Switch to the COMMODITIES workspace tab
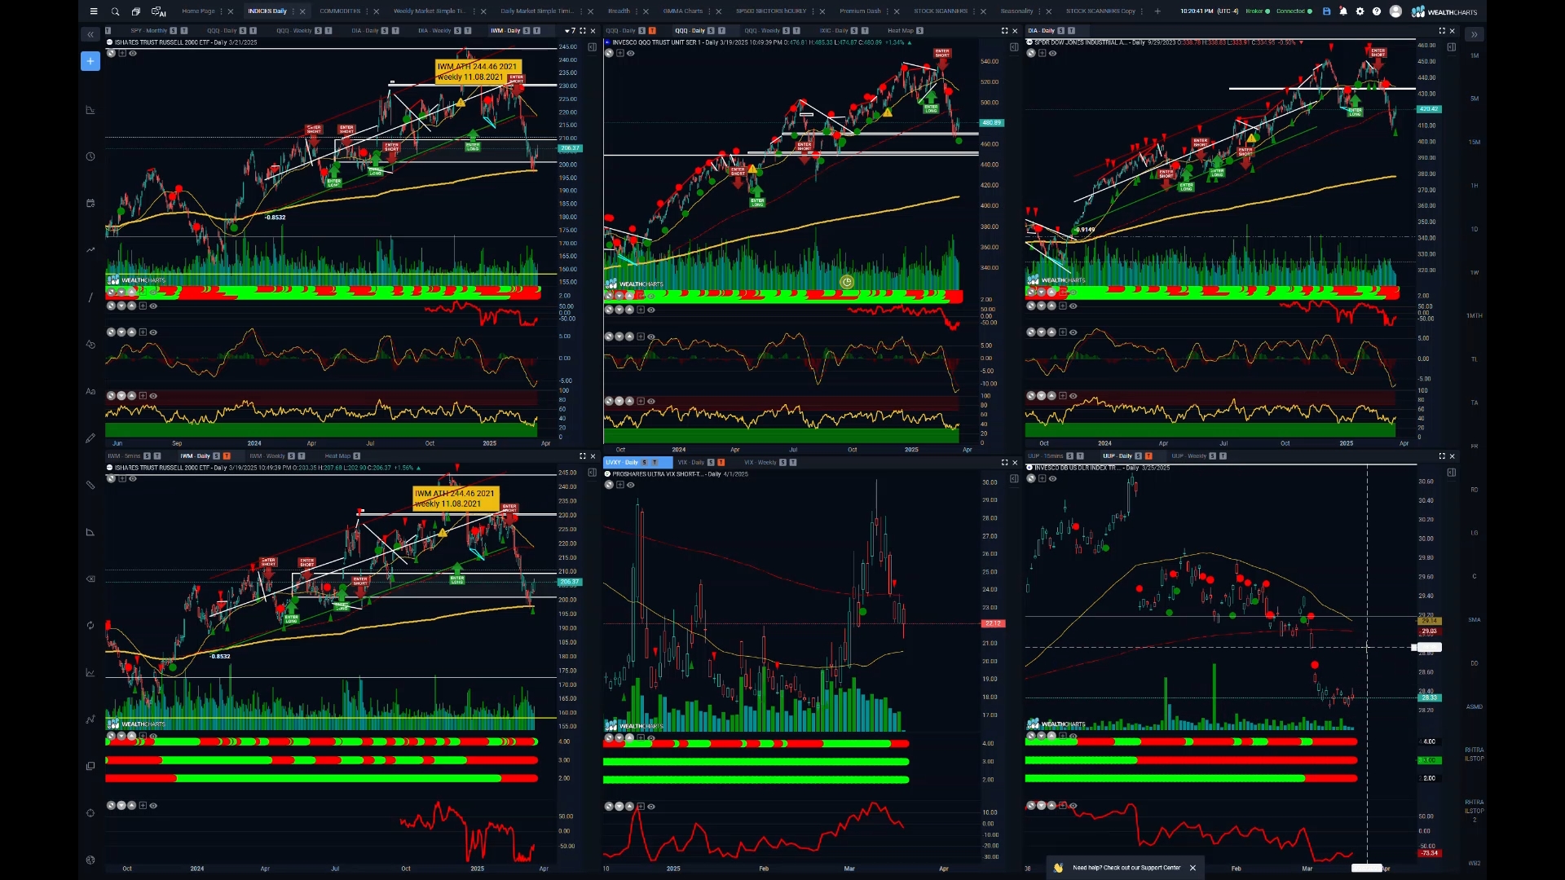This screenshot has height=880, width=1565. (x=340, y=11)
